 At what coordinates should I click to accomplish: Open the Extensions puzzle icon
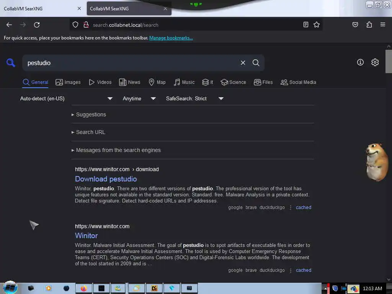click(369, 24)
